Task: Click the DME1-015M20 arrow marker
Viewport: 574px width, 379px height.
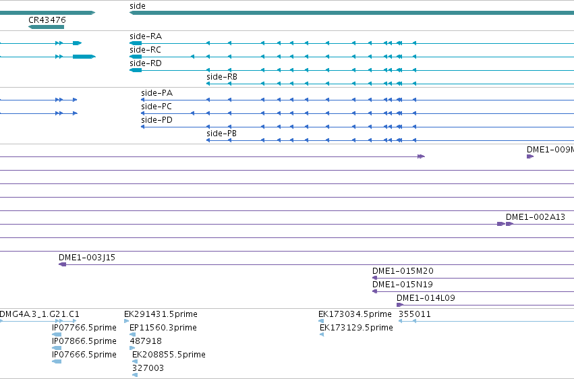Action: click(374, 278)
